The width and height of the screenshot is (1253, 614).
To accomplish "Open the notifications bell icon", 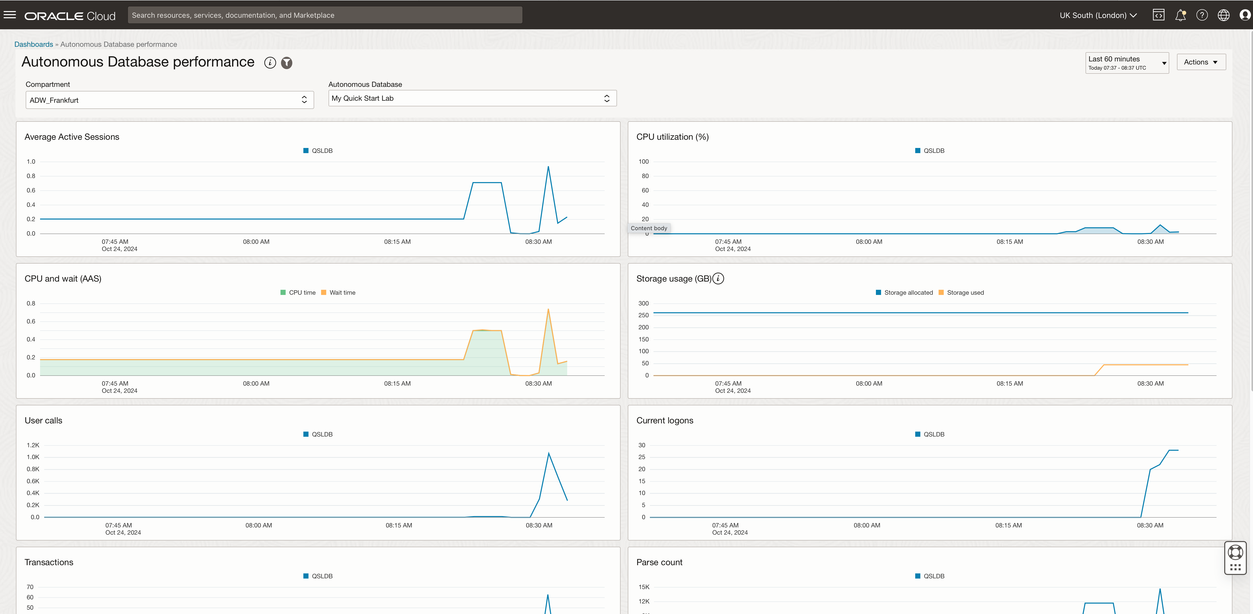I will tap(1180, 15).
